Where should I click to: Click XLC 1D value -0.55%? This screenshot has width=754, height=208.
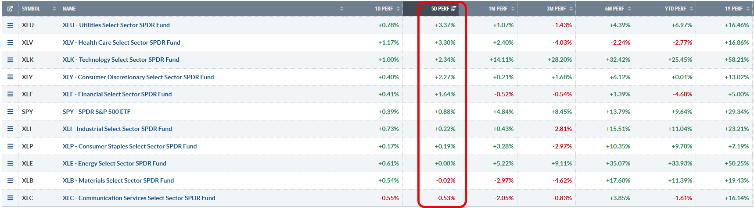[389, 198]
